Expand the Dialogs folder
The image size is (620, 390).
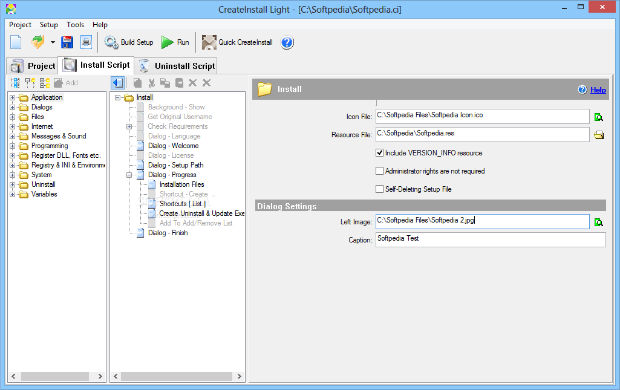[12, 107]
